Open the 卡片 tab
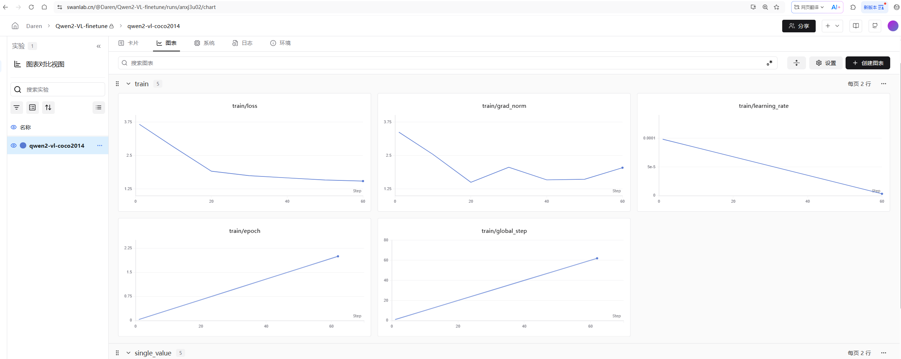 coord(129,43)
